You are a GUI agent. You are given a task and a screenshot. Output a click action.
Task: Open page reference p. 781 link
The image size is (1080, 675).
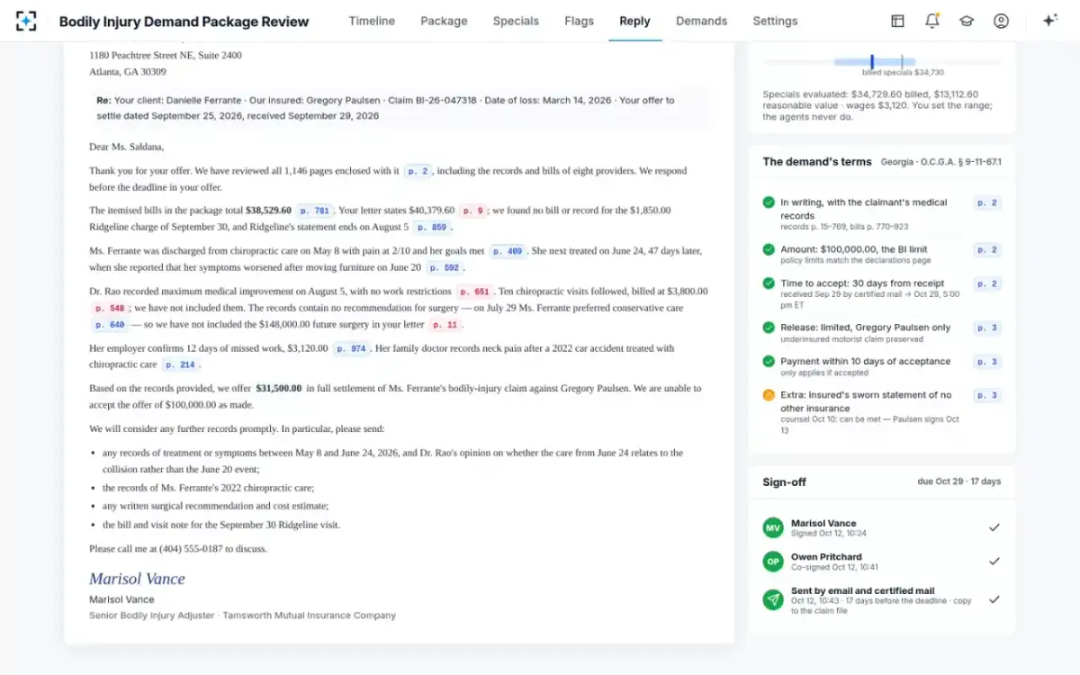pos(315,211)
